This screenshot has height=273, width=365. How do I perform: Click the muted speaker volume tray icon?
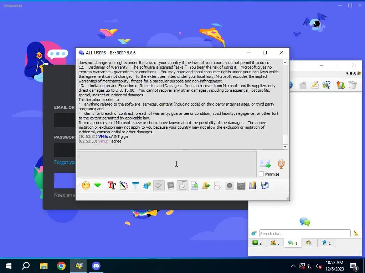pos(319,266)
